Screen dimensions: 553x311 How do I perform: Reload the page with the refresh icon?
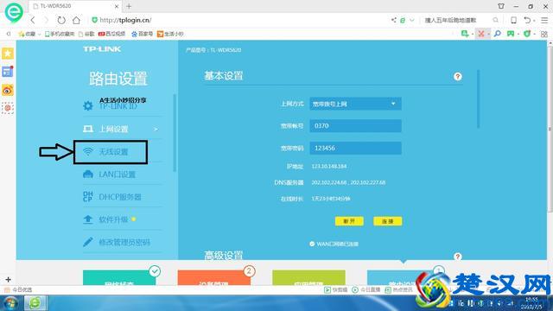pos(61,20)
